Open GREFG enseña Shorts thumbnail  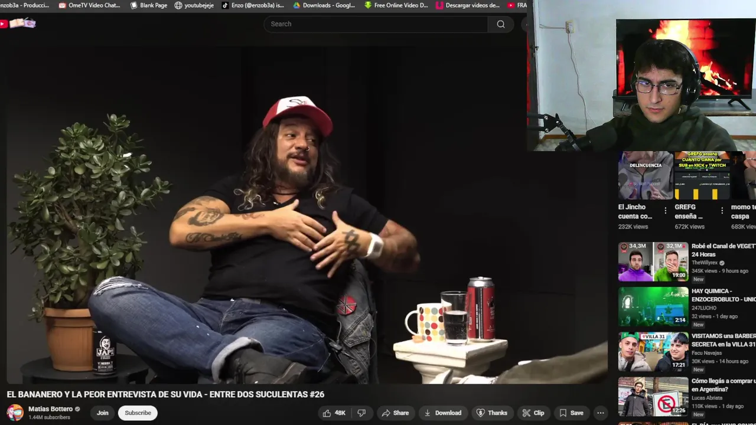click(702, 175)
